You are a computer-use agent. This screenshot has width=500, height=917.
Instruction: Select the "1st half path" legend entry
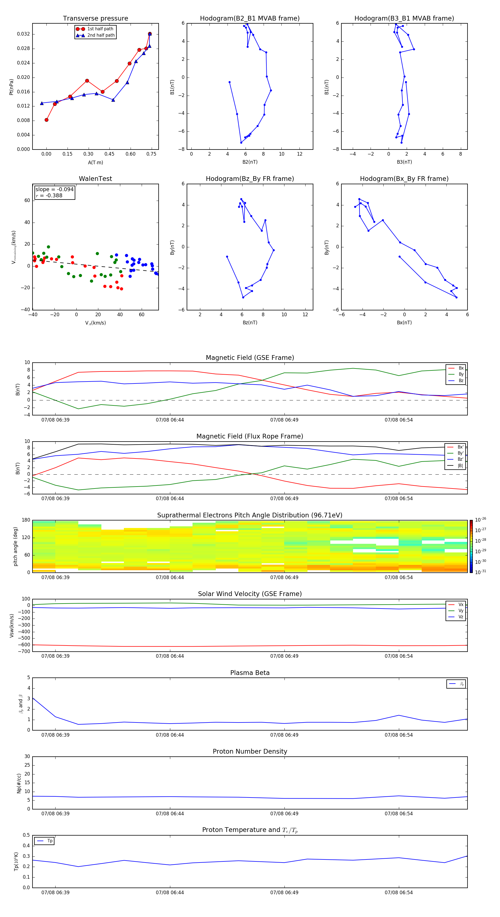95,29
